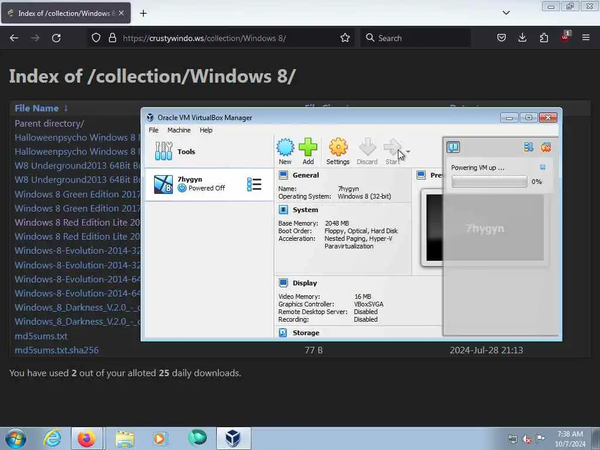Open a new Firefox tab
The image size is (600, 450).
coord(143,13)
